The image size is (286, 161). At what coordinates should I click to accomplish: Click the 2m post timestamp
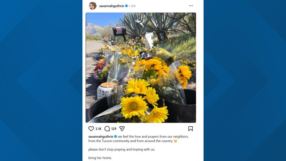(133, 6)
